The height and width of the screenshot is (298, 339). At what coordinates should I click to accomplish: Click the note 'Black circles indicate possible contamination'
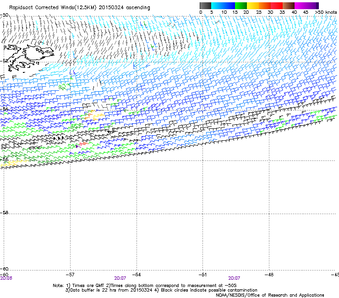pos(209,290)
